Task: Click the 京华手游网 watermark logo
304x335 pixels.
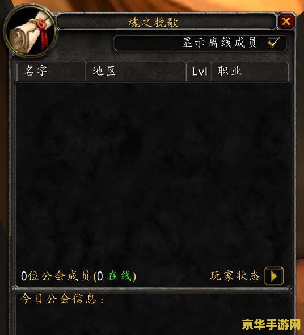Action: [271, 325]
